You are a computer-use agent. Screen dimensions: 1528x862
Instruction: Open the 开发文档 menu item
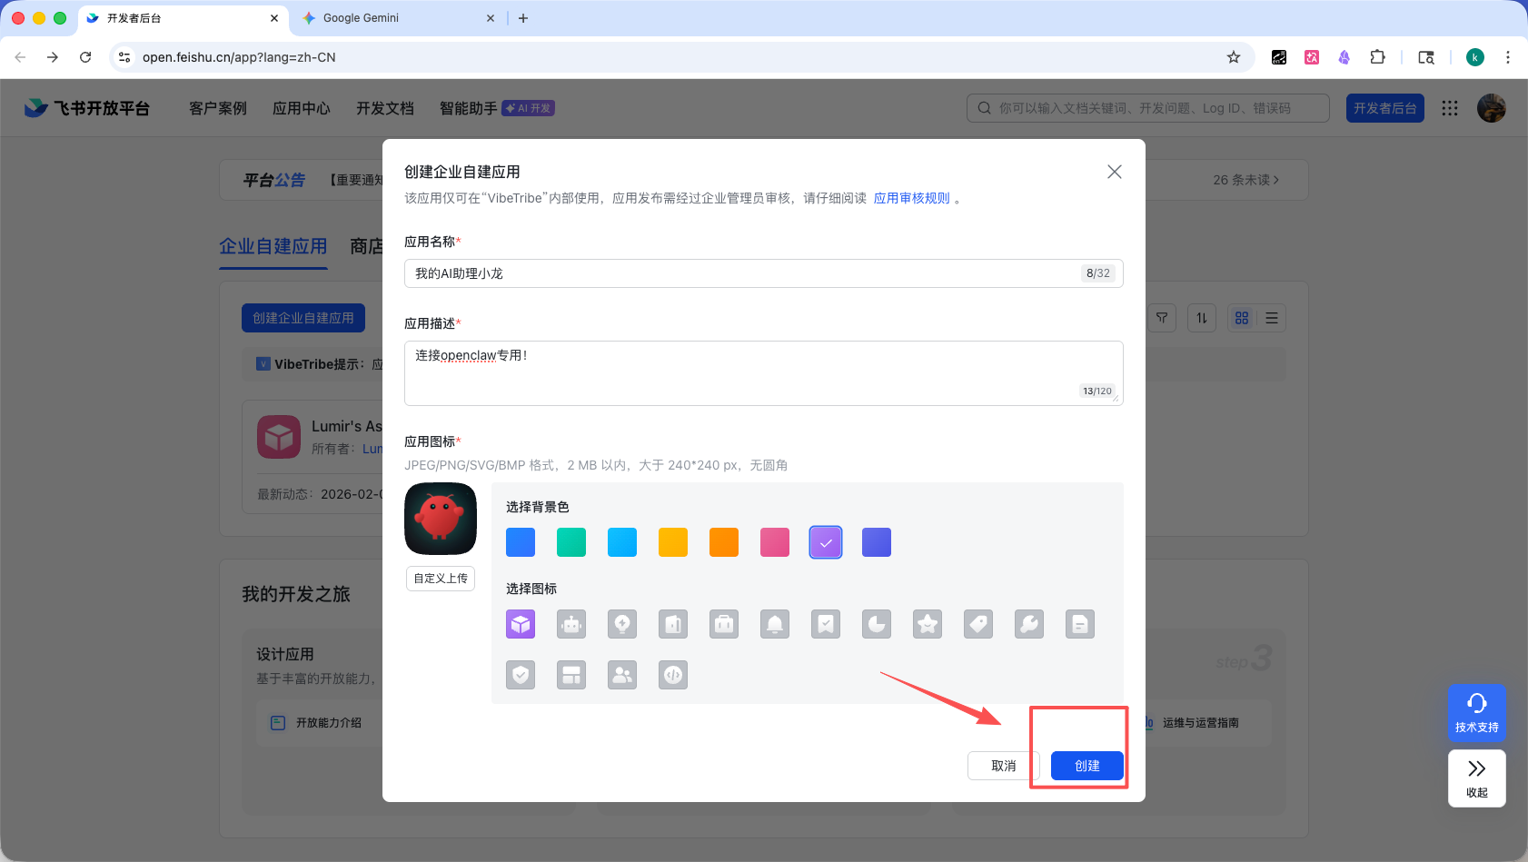click(x=384, y=107)
